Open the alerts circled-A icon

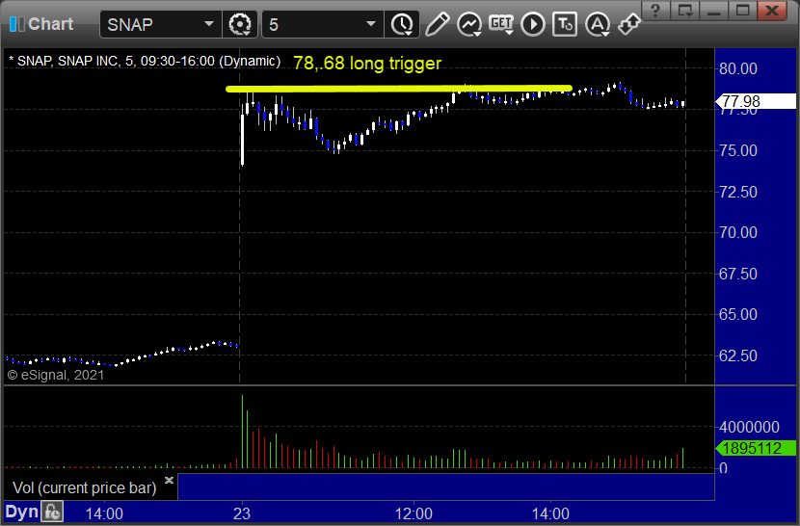click(597, 24)
